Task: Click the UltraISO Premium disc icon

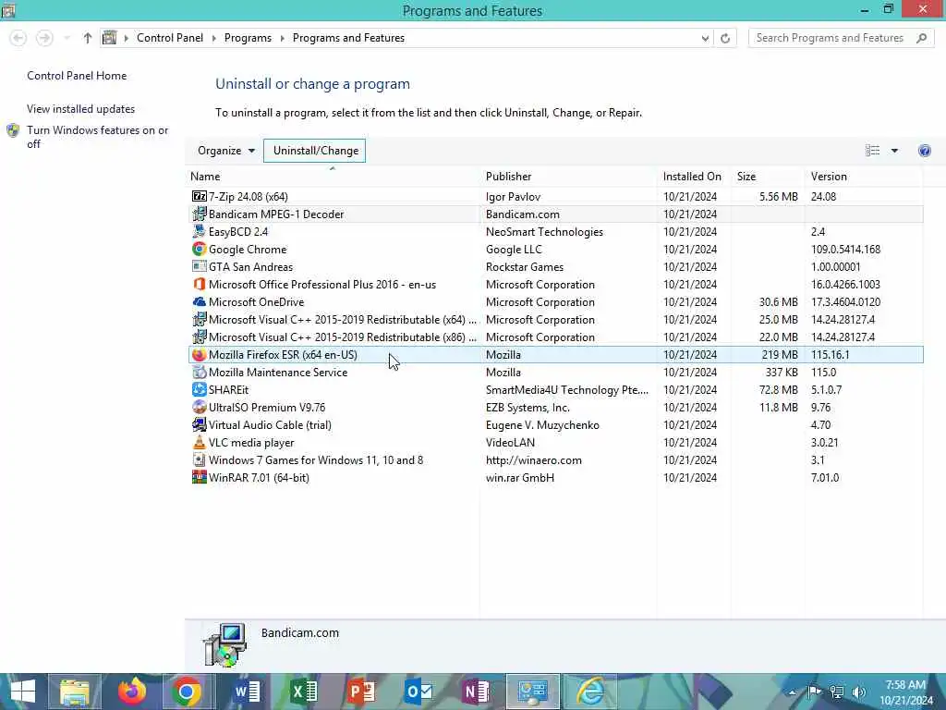Action: point(200,407)
